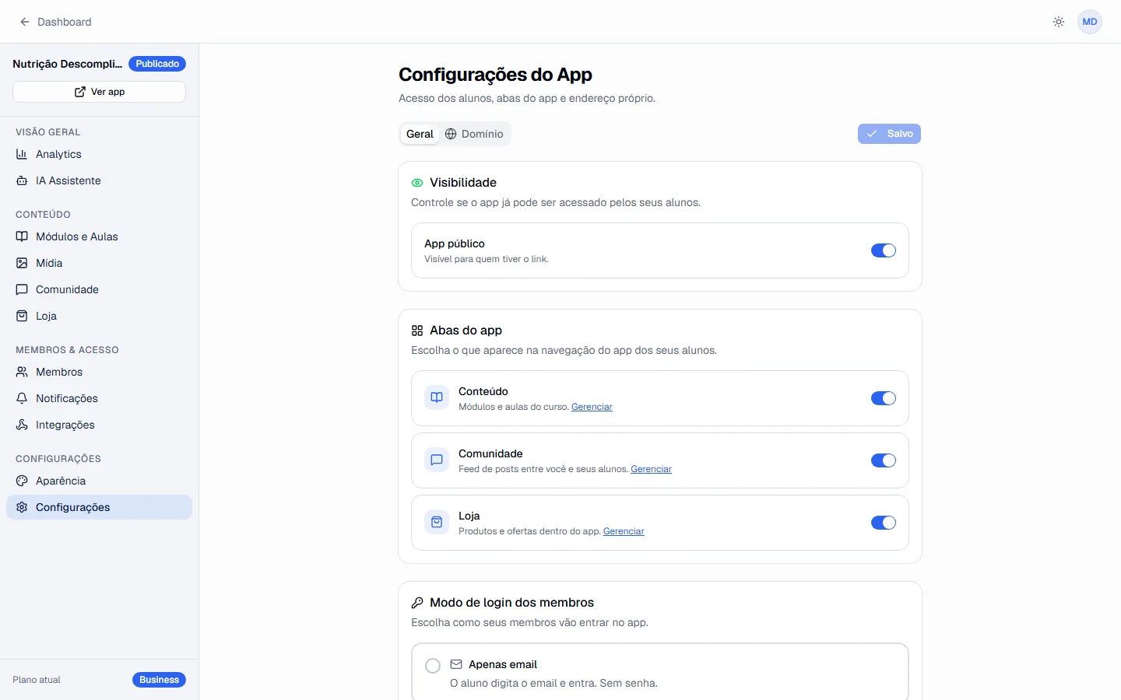This screenshot has width=1121, height=700.
Task: Click the Business plan badge
Action: pos(159,680)
